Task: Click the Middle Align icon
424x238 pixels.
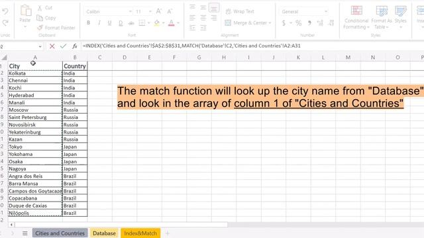Action: 203,7
